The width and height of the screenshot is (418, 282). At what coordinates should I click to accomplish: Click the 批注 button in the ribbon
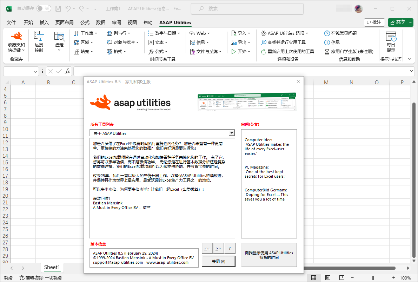(374, 22)
